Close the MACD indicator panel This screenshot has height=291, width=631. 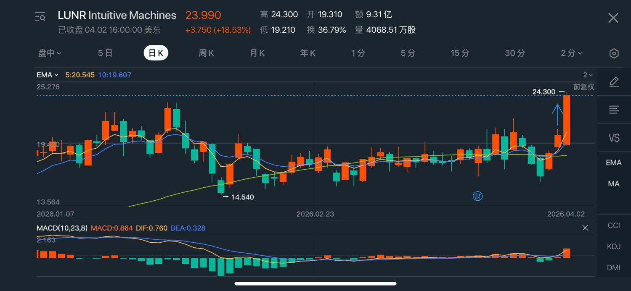[x=585, y=228]
